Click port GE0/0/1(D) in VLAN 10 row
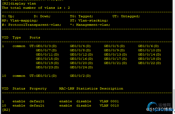Viewport: 175px width, 114px height. (46, 76)
